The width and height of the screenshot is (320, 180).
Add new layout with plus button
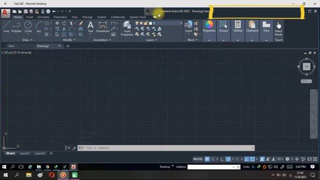click(x=51, y=153)
